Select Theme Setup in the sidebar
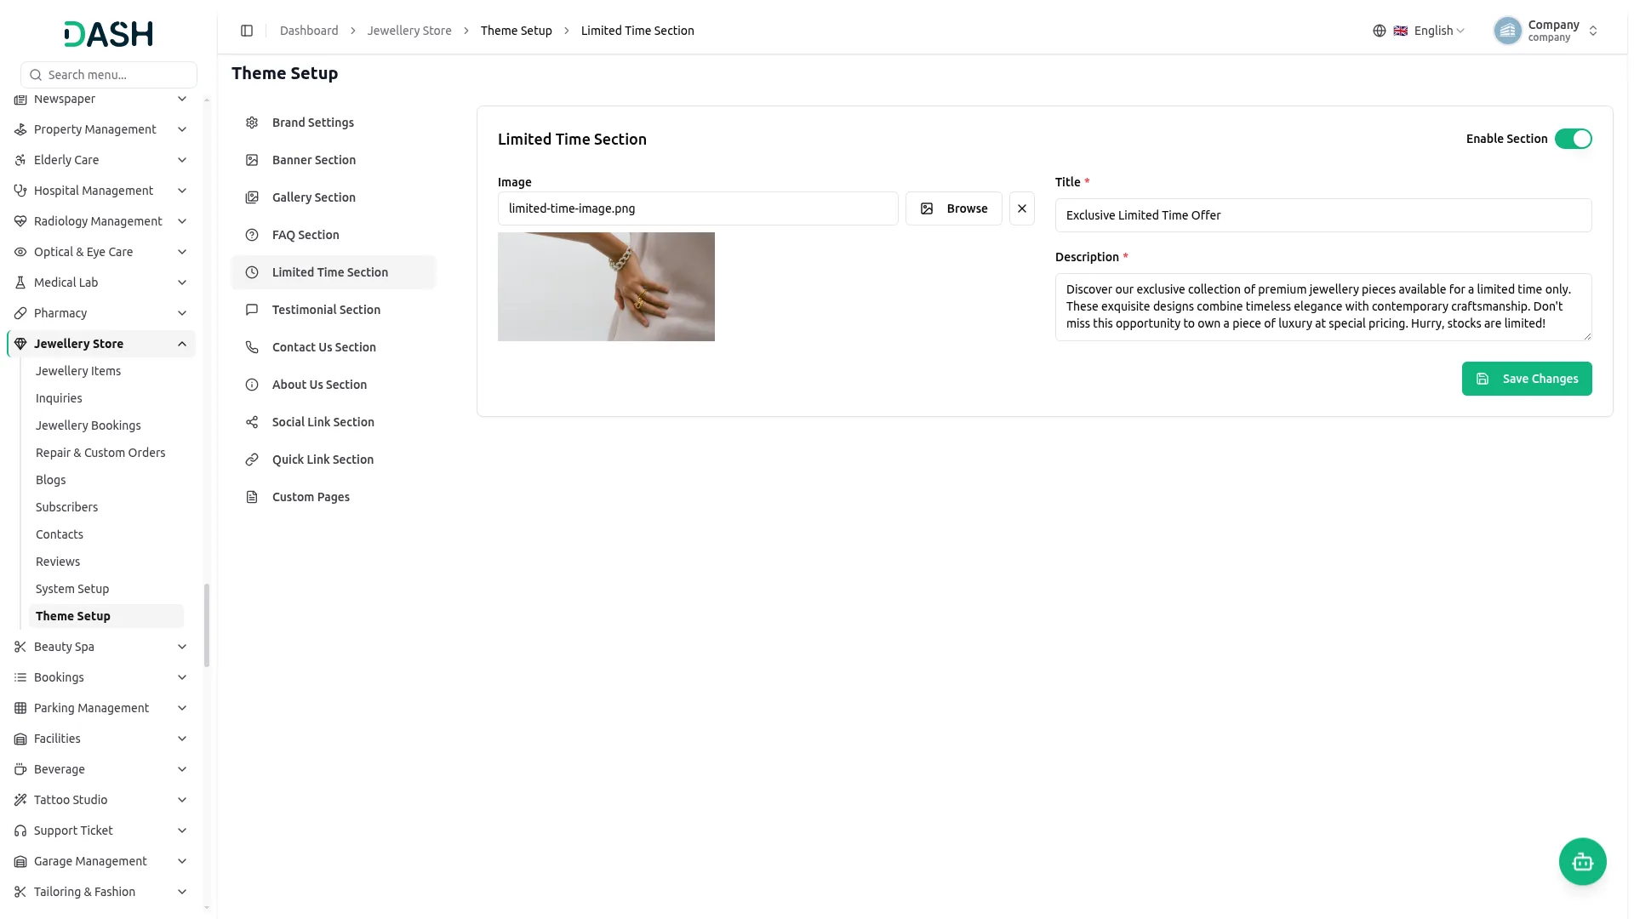This screenshot has width=1634, height=919. pyautogui.click(x=106, y=616)
